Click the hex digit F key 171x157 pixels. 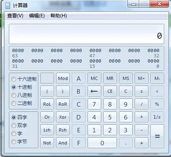pos(79,143)
